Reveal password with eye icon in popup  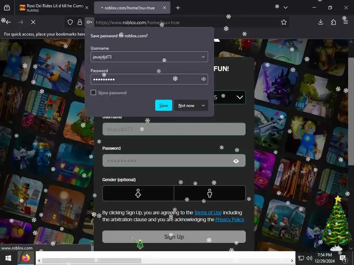click(x=203, y=79)
